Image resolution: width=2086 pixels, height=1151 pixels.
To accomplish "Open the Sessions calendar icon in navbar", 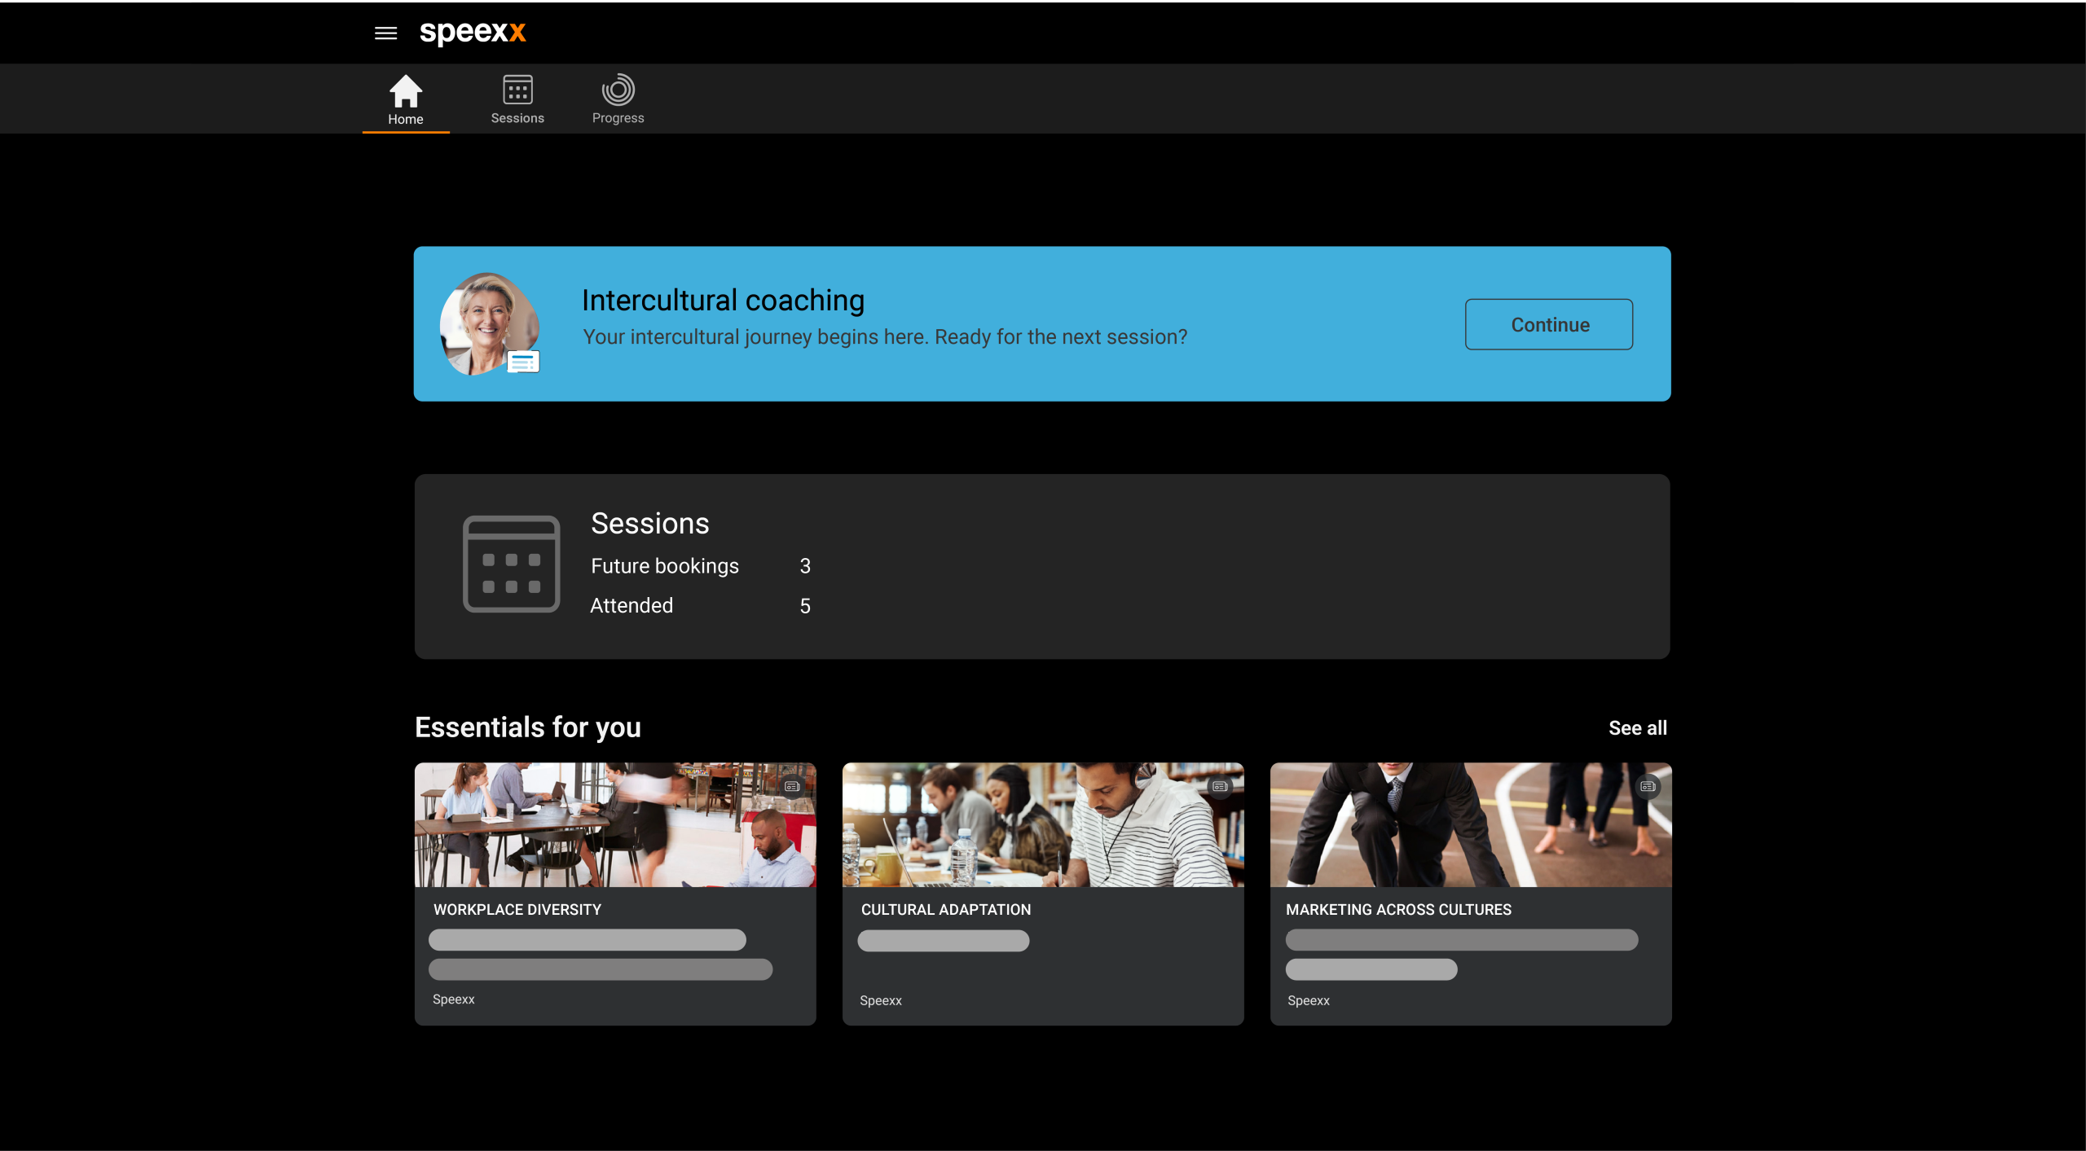I will pyautogui.click(x=517, y=90).
